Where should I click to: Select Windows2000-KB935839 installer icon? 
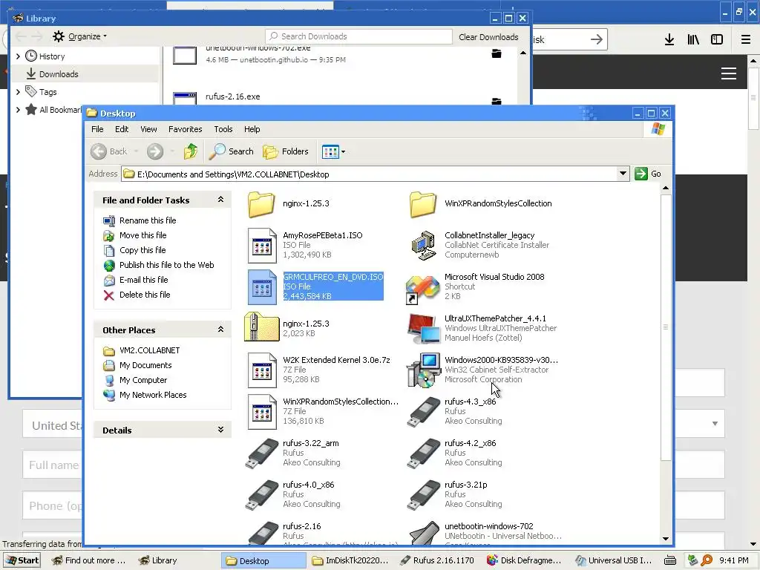tap(423, 370)
